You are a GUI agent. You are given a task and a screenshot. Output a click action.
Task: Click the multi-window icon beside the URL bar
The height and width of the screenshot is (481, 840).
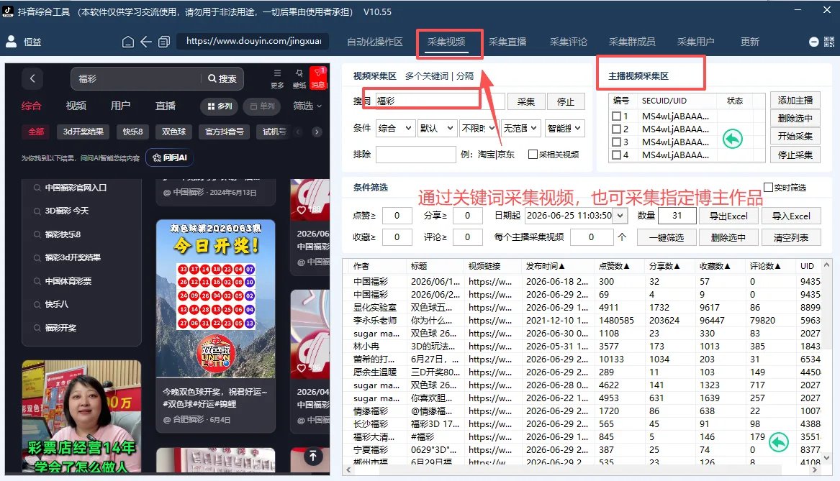(x=164, y=42)
